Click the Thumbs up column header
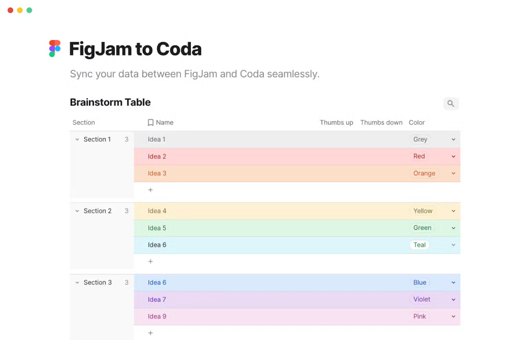This screenshot has width=518, height=340. coord(336,122)
